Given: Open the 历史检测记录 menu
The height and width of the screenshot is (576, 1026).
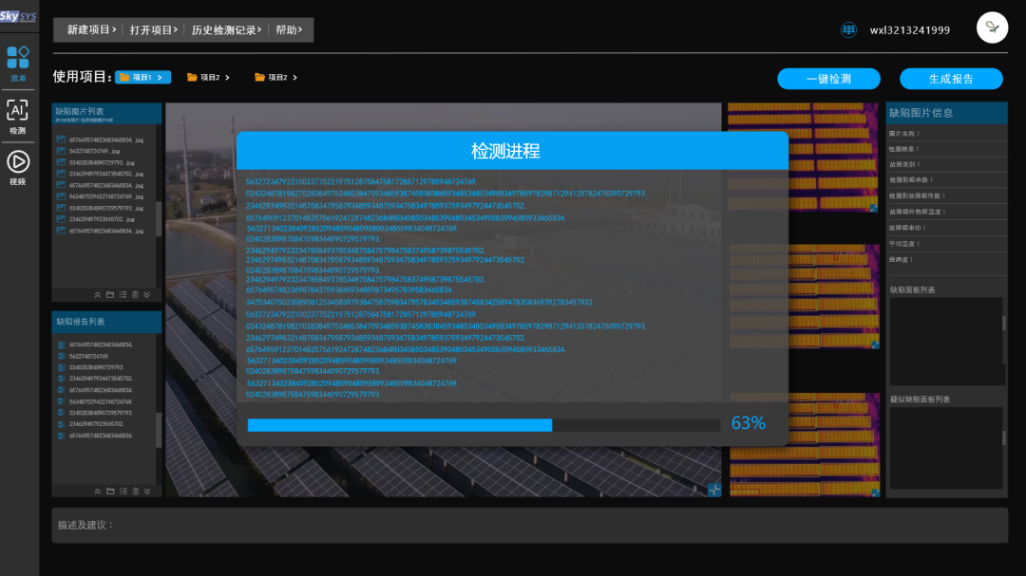Looking at the screenshot, I should pos(227,29).
